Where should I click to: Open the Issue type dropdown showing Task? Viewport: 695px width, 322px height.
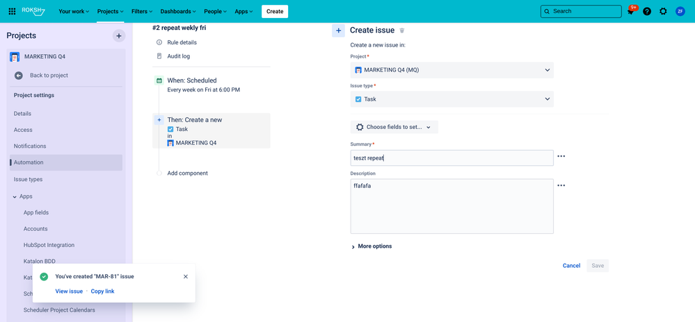(x=452, y=99)
